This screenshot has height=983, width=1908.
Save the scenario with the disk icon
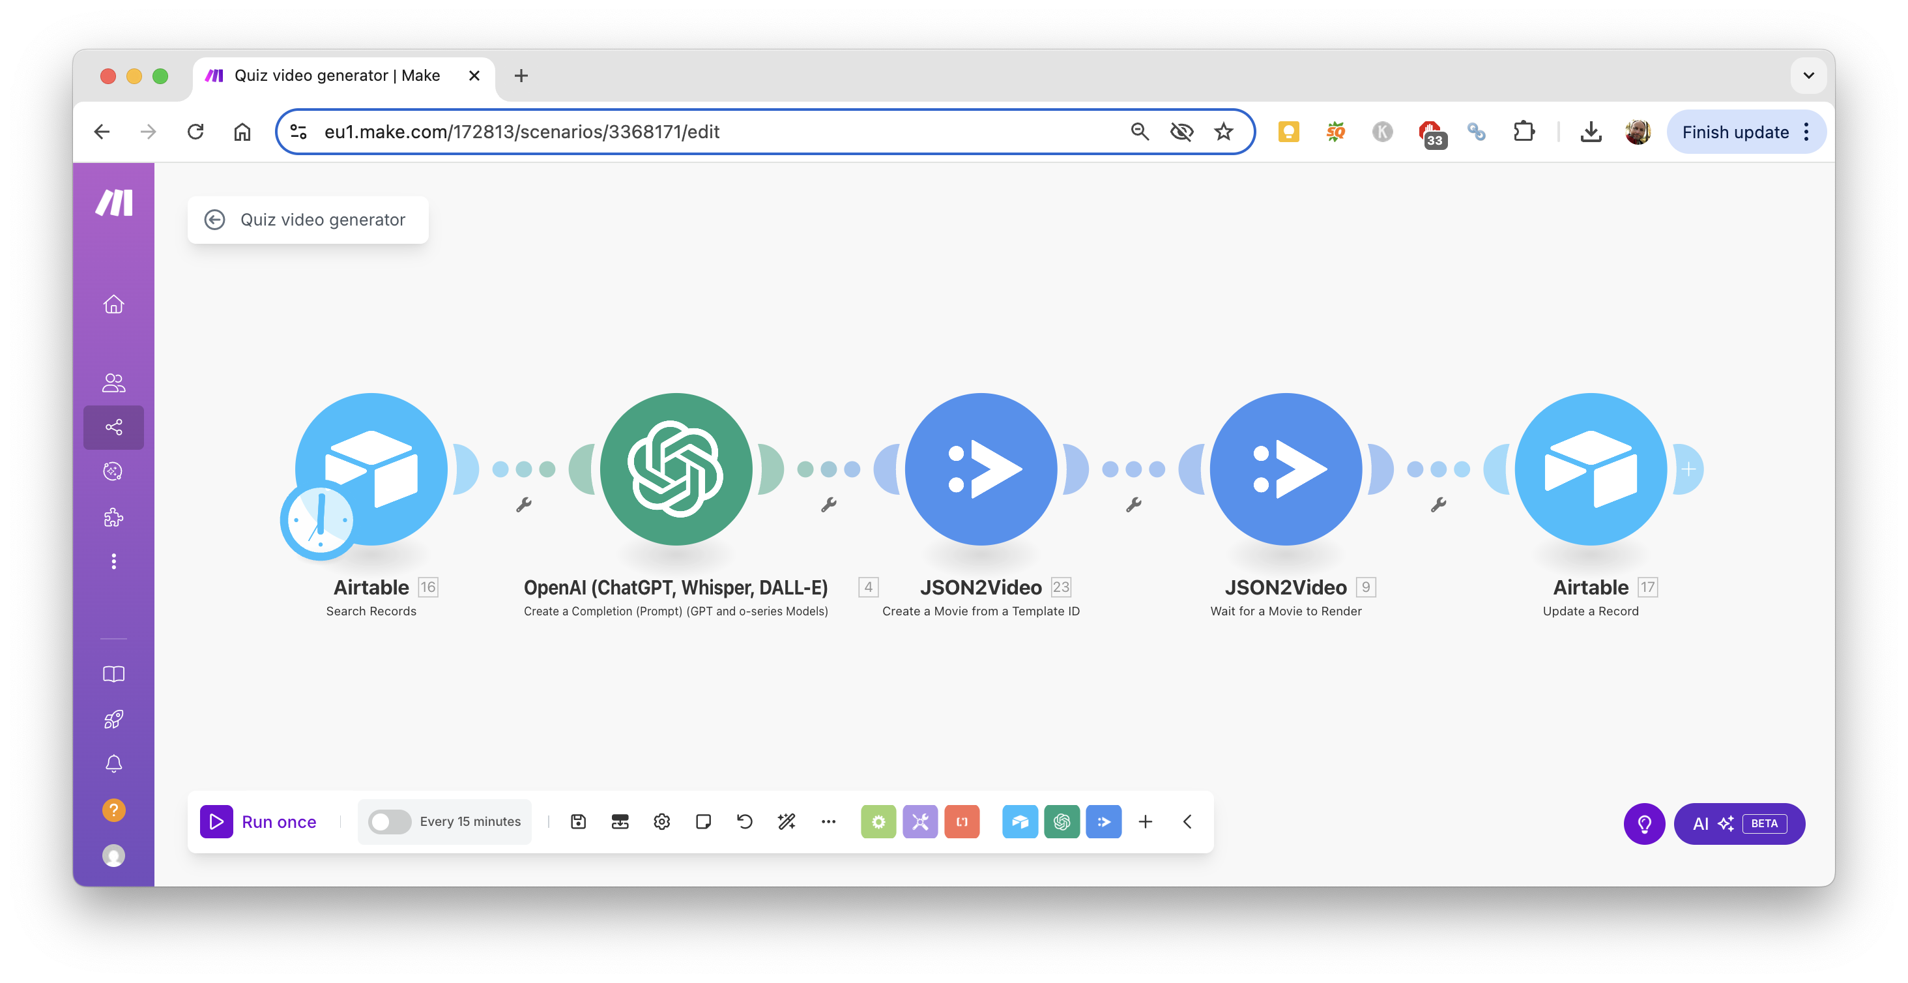tap(578, 821)
